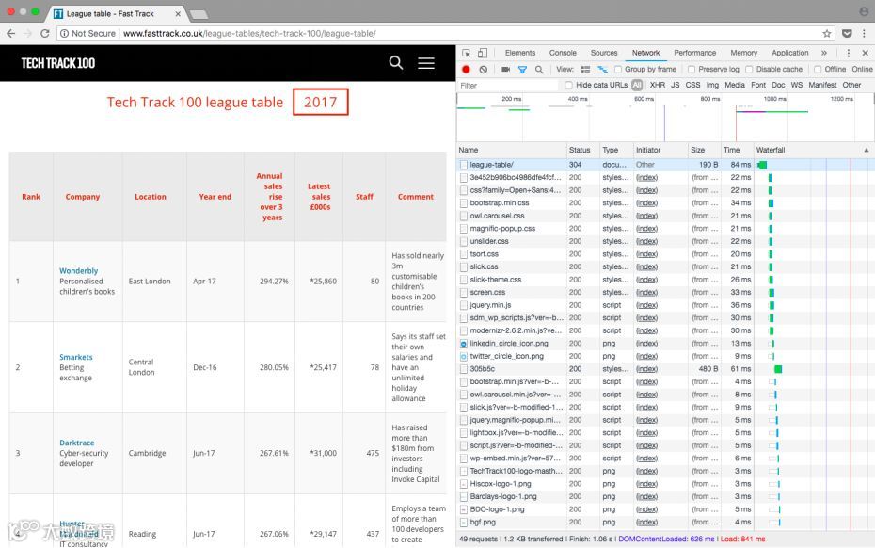The width and height of the screenshot is (875, 548).
Task: Sort table by Latest sales £000s header
Action: click(x=320, y=197)
